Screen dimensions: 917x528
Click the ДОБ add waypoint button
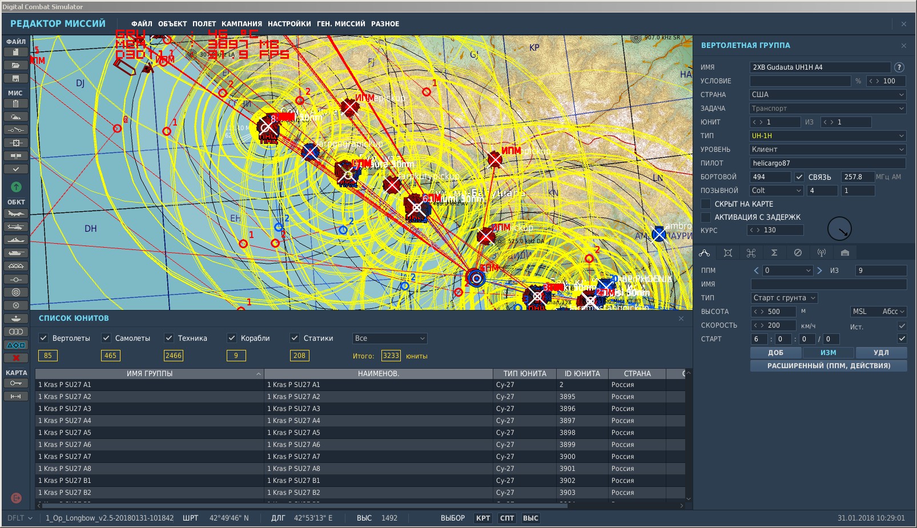point(775,353)
